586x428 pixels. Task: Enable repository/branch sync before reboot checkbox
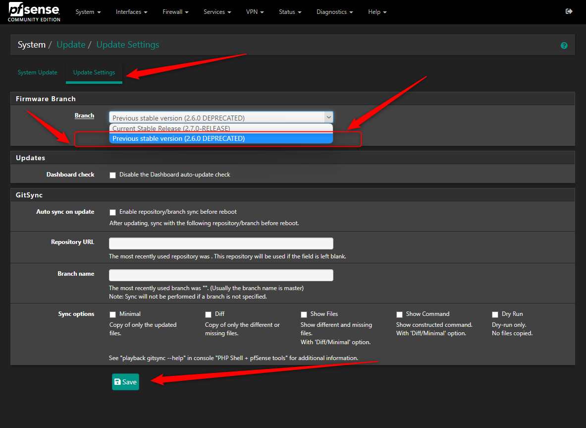112,212
